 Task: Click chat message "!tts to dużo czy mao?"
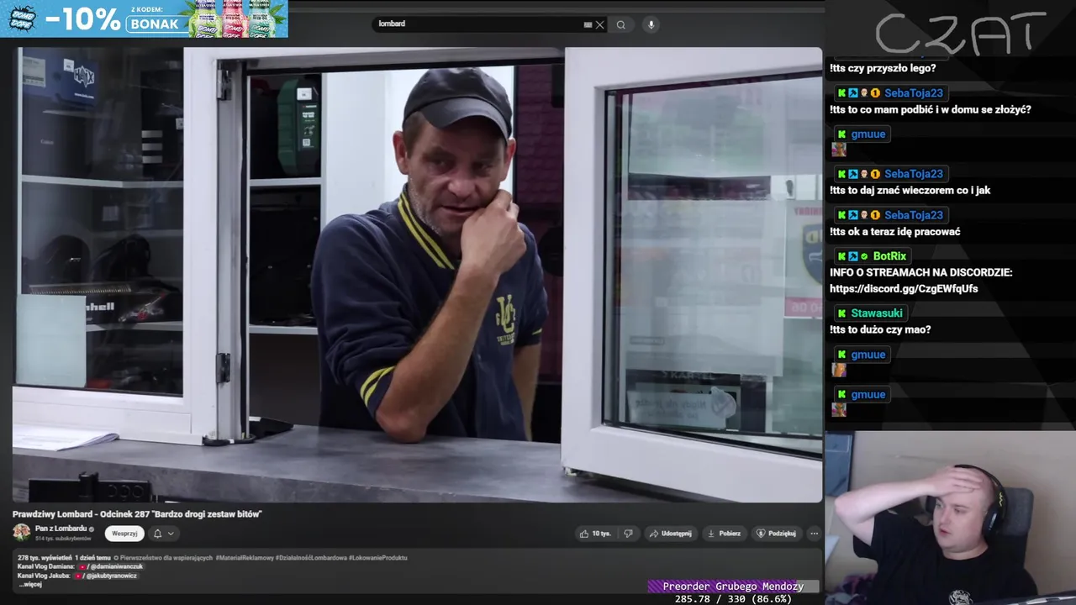880,330
